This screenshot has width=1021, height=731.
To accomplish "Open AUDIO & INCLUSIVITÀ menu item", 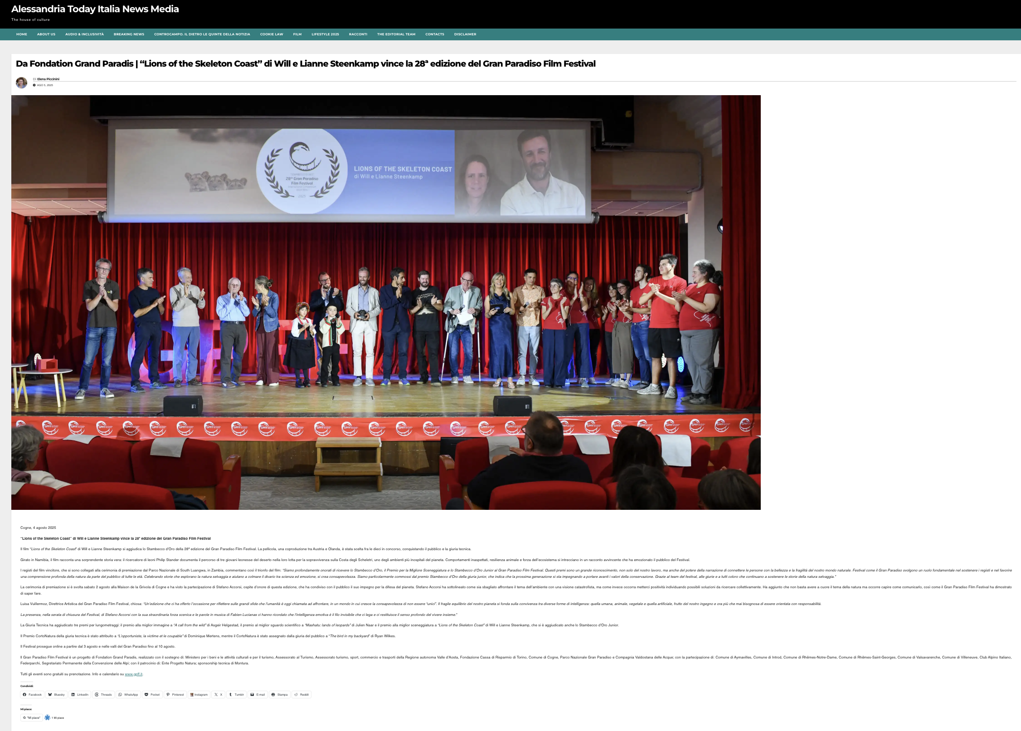I will [x=84, y=34].
